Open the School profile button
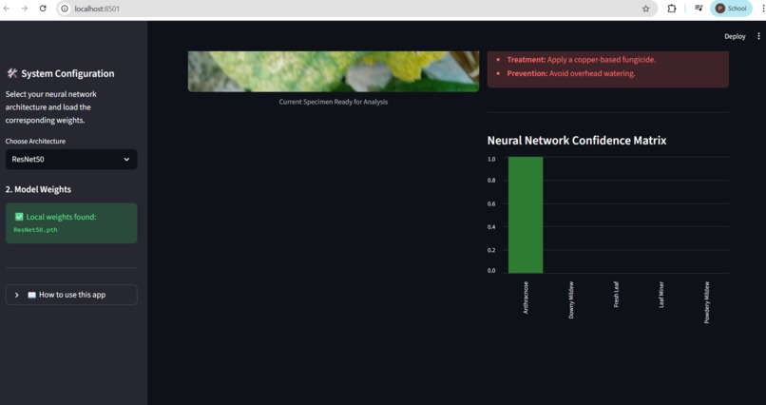The height and width of the screenshot is (405, 766). [731, 9]
